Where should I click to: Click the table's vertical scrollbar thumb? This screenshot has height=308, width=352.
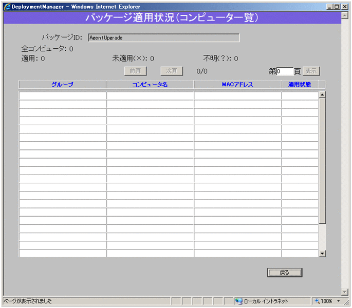click(x=322, y=159)
